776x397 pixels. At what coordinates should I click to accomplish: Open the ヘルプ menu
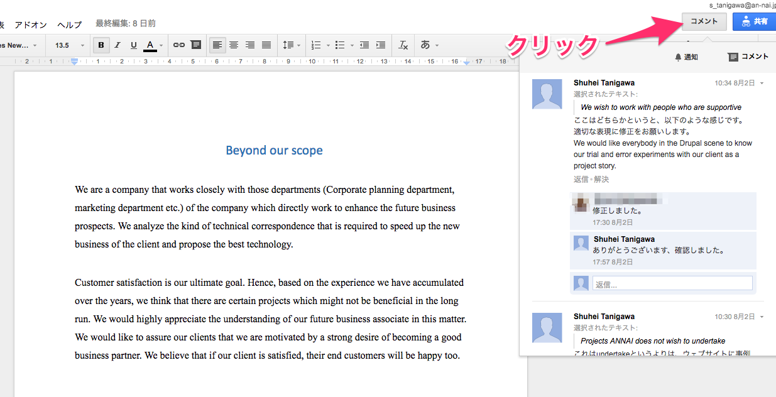point(70,24)
